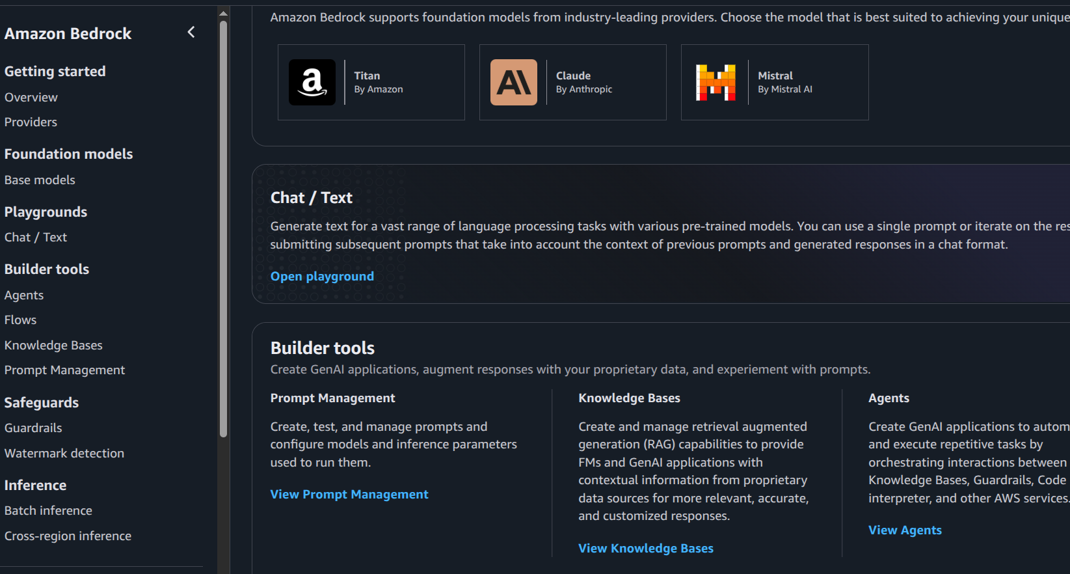Image resolution: width=1070 pixels, height=574 pixels.
Task: Open Knowledge Bases sidebar link
Action: pyautogui.click(x=53, y=345)
